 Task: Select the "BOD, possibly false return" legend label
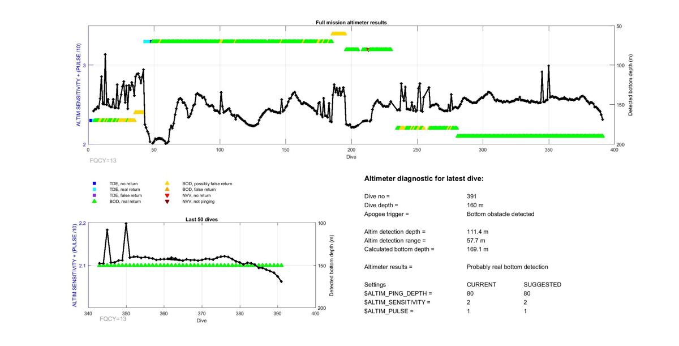[207, 183]
